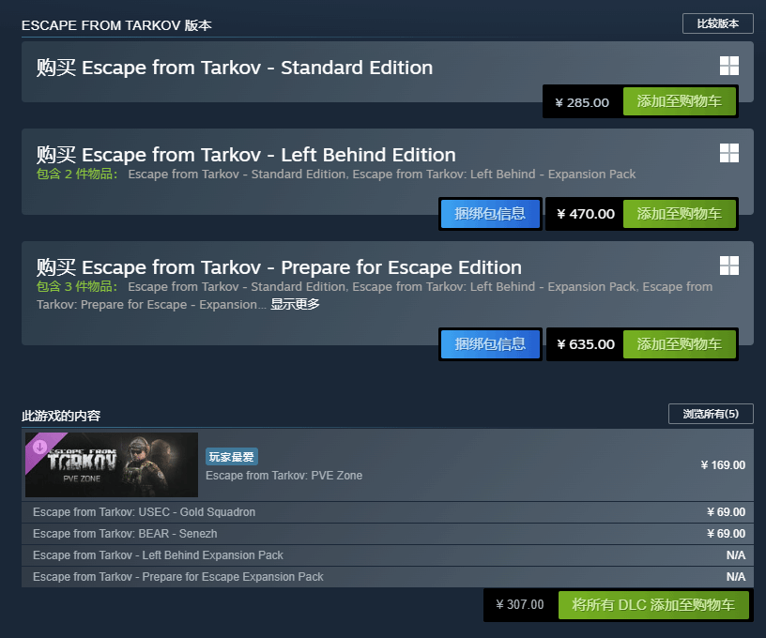Expand 显示更多 in Prepare for Escape description
The image size is (766, 638).
[296, 304]
